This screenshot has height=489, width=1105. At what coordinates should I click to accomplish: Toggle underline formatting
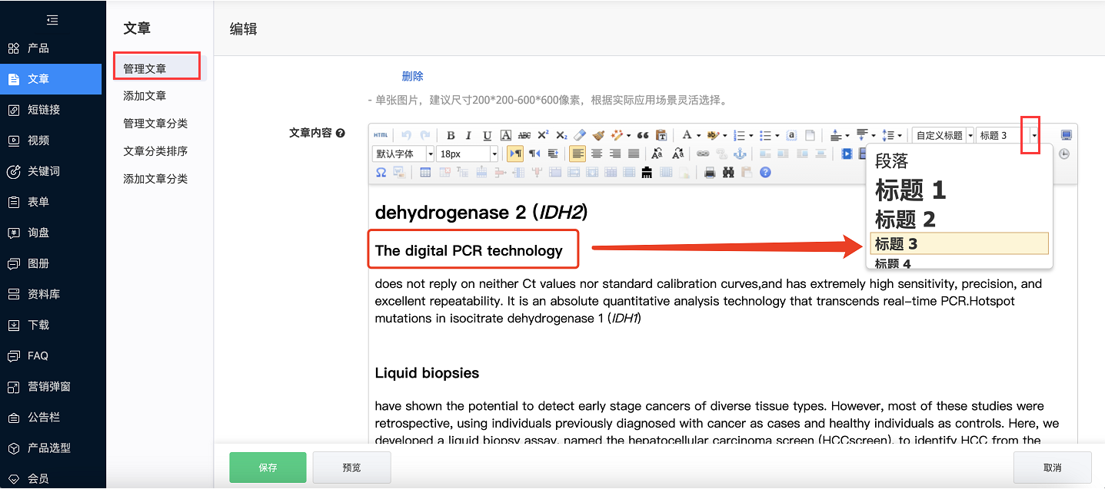(x=487, y=136)
